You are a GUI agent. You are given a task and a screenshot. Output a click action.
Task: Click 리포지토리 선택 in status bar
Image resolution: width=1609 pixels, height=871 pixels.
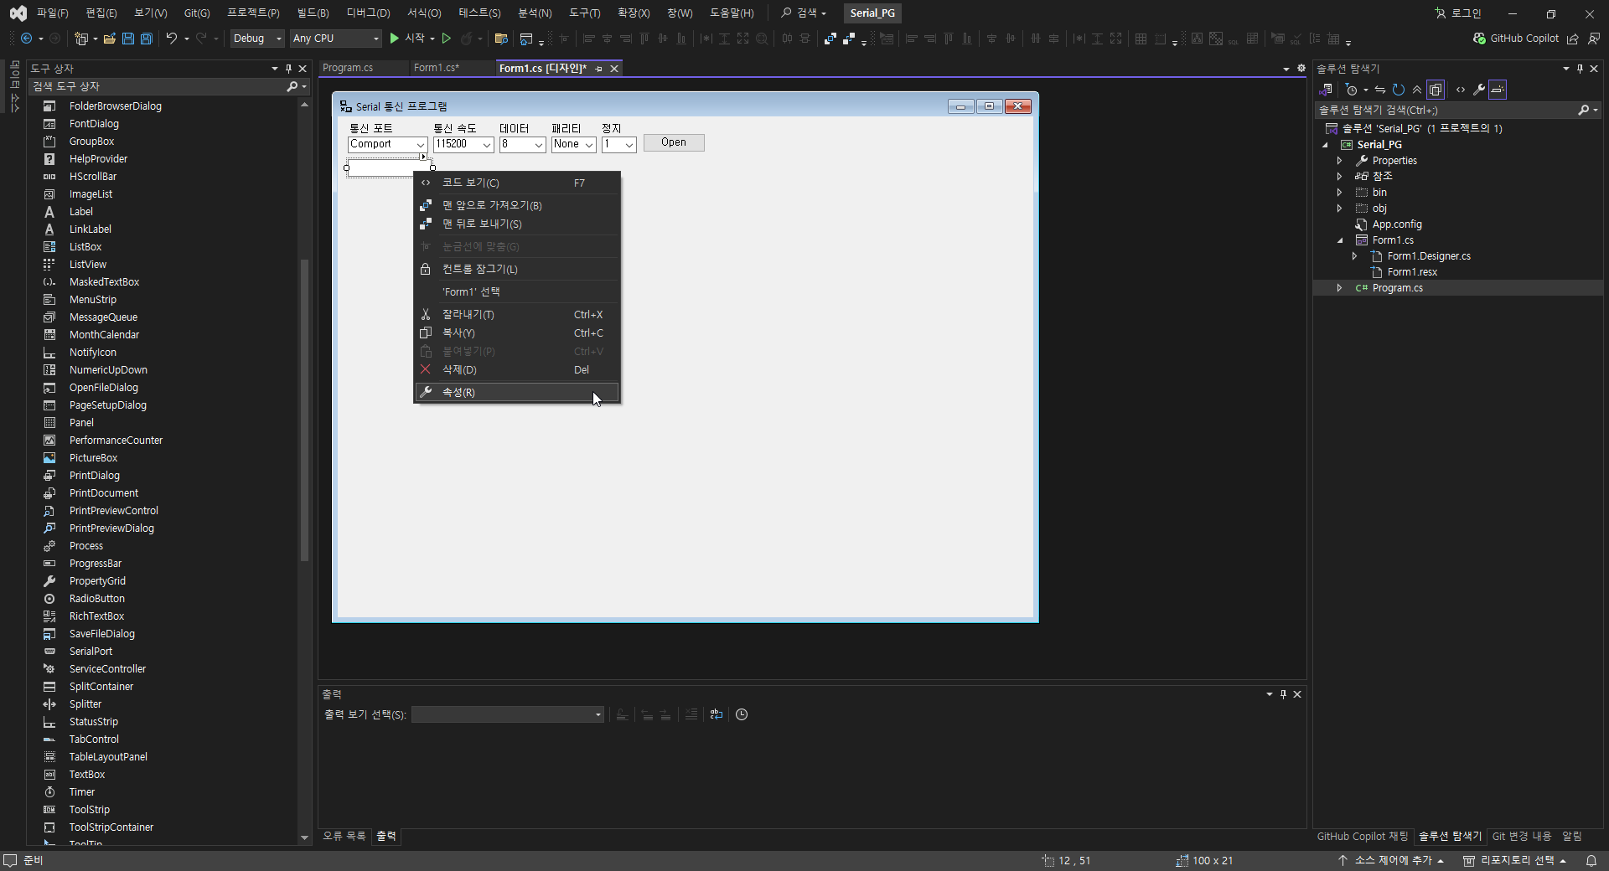1514,860
